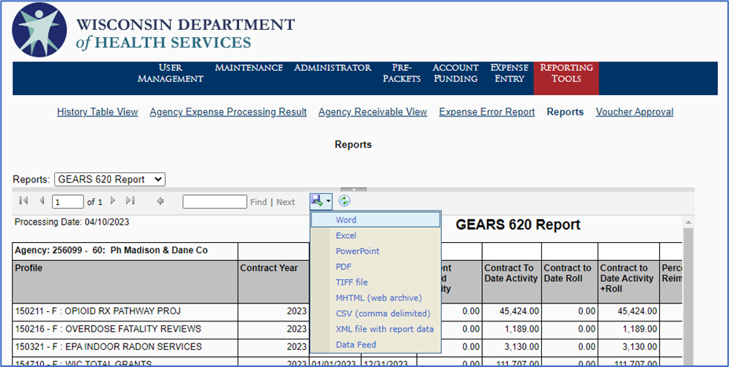
Task: Go to next report page
Action: (x=113, y=201)
